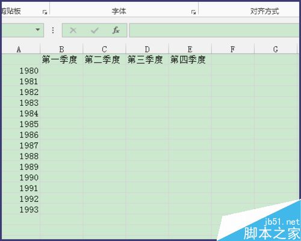Viewport: 301px width, 241px height.
Task: Click inside the formula bar input field
Action: point(214,30)
